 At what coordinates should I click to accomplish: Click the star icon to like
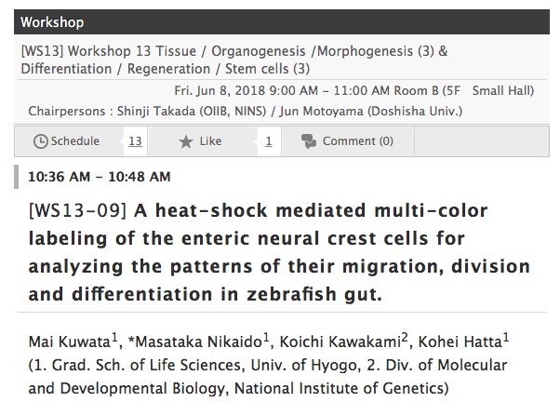(x=185, y=141)
